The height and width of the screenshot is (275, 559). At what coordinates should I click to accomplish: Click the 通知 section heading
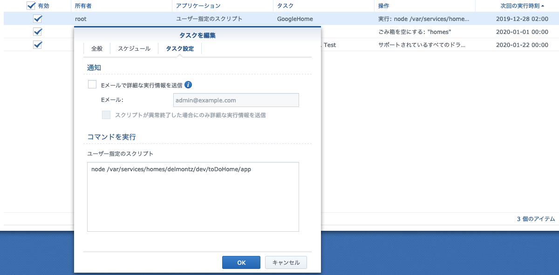point(94,68)
